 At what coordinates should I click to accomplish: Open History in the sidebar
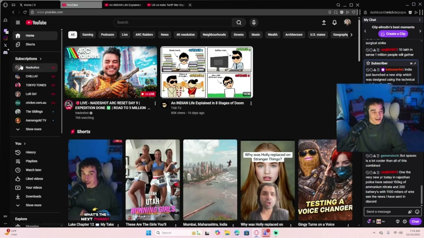click(x=35, y=152)
